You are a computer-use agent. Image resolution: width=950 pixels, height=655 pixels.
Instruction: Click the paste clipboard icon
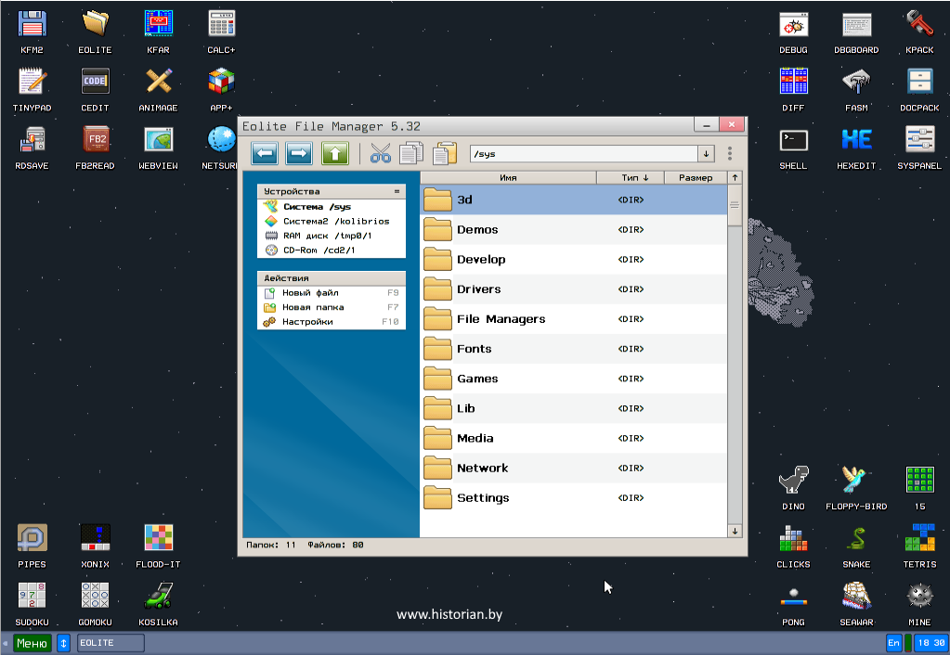(446, 153)
